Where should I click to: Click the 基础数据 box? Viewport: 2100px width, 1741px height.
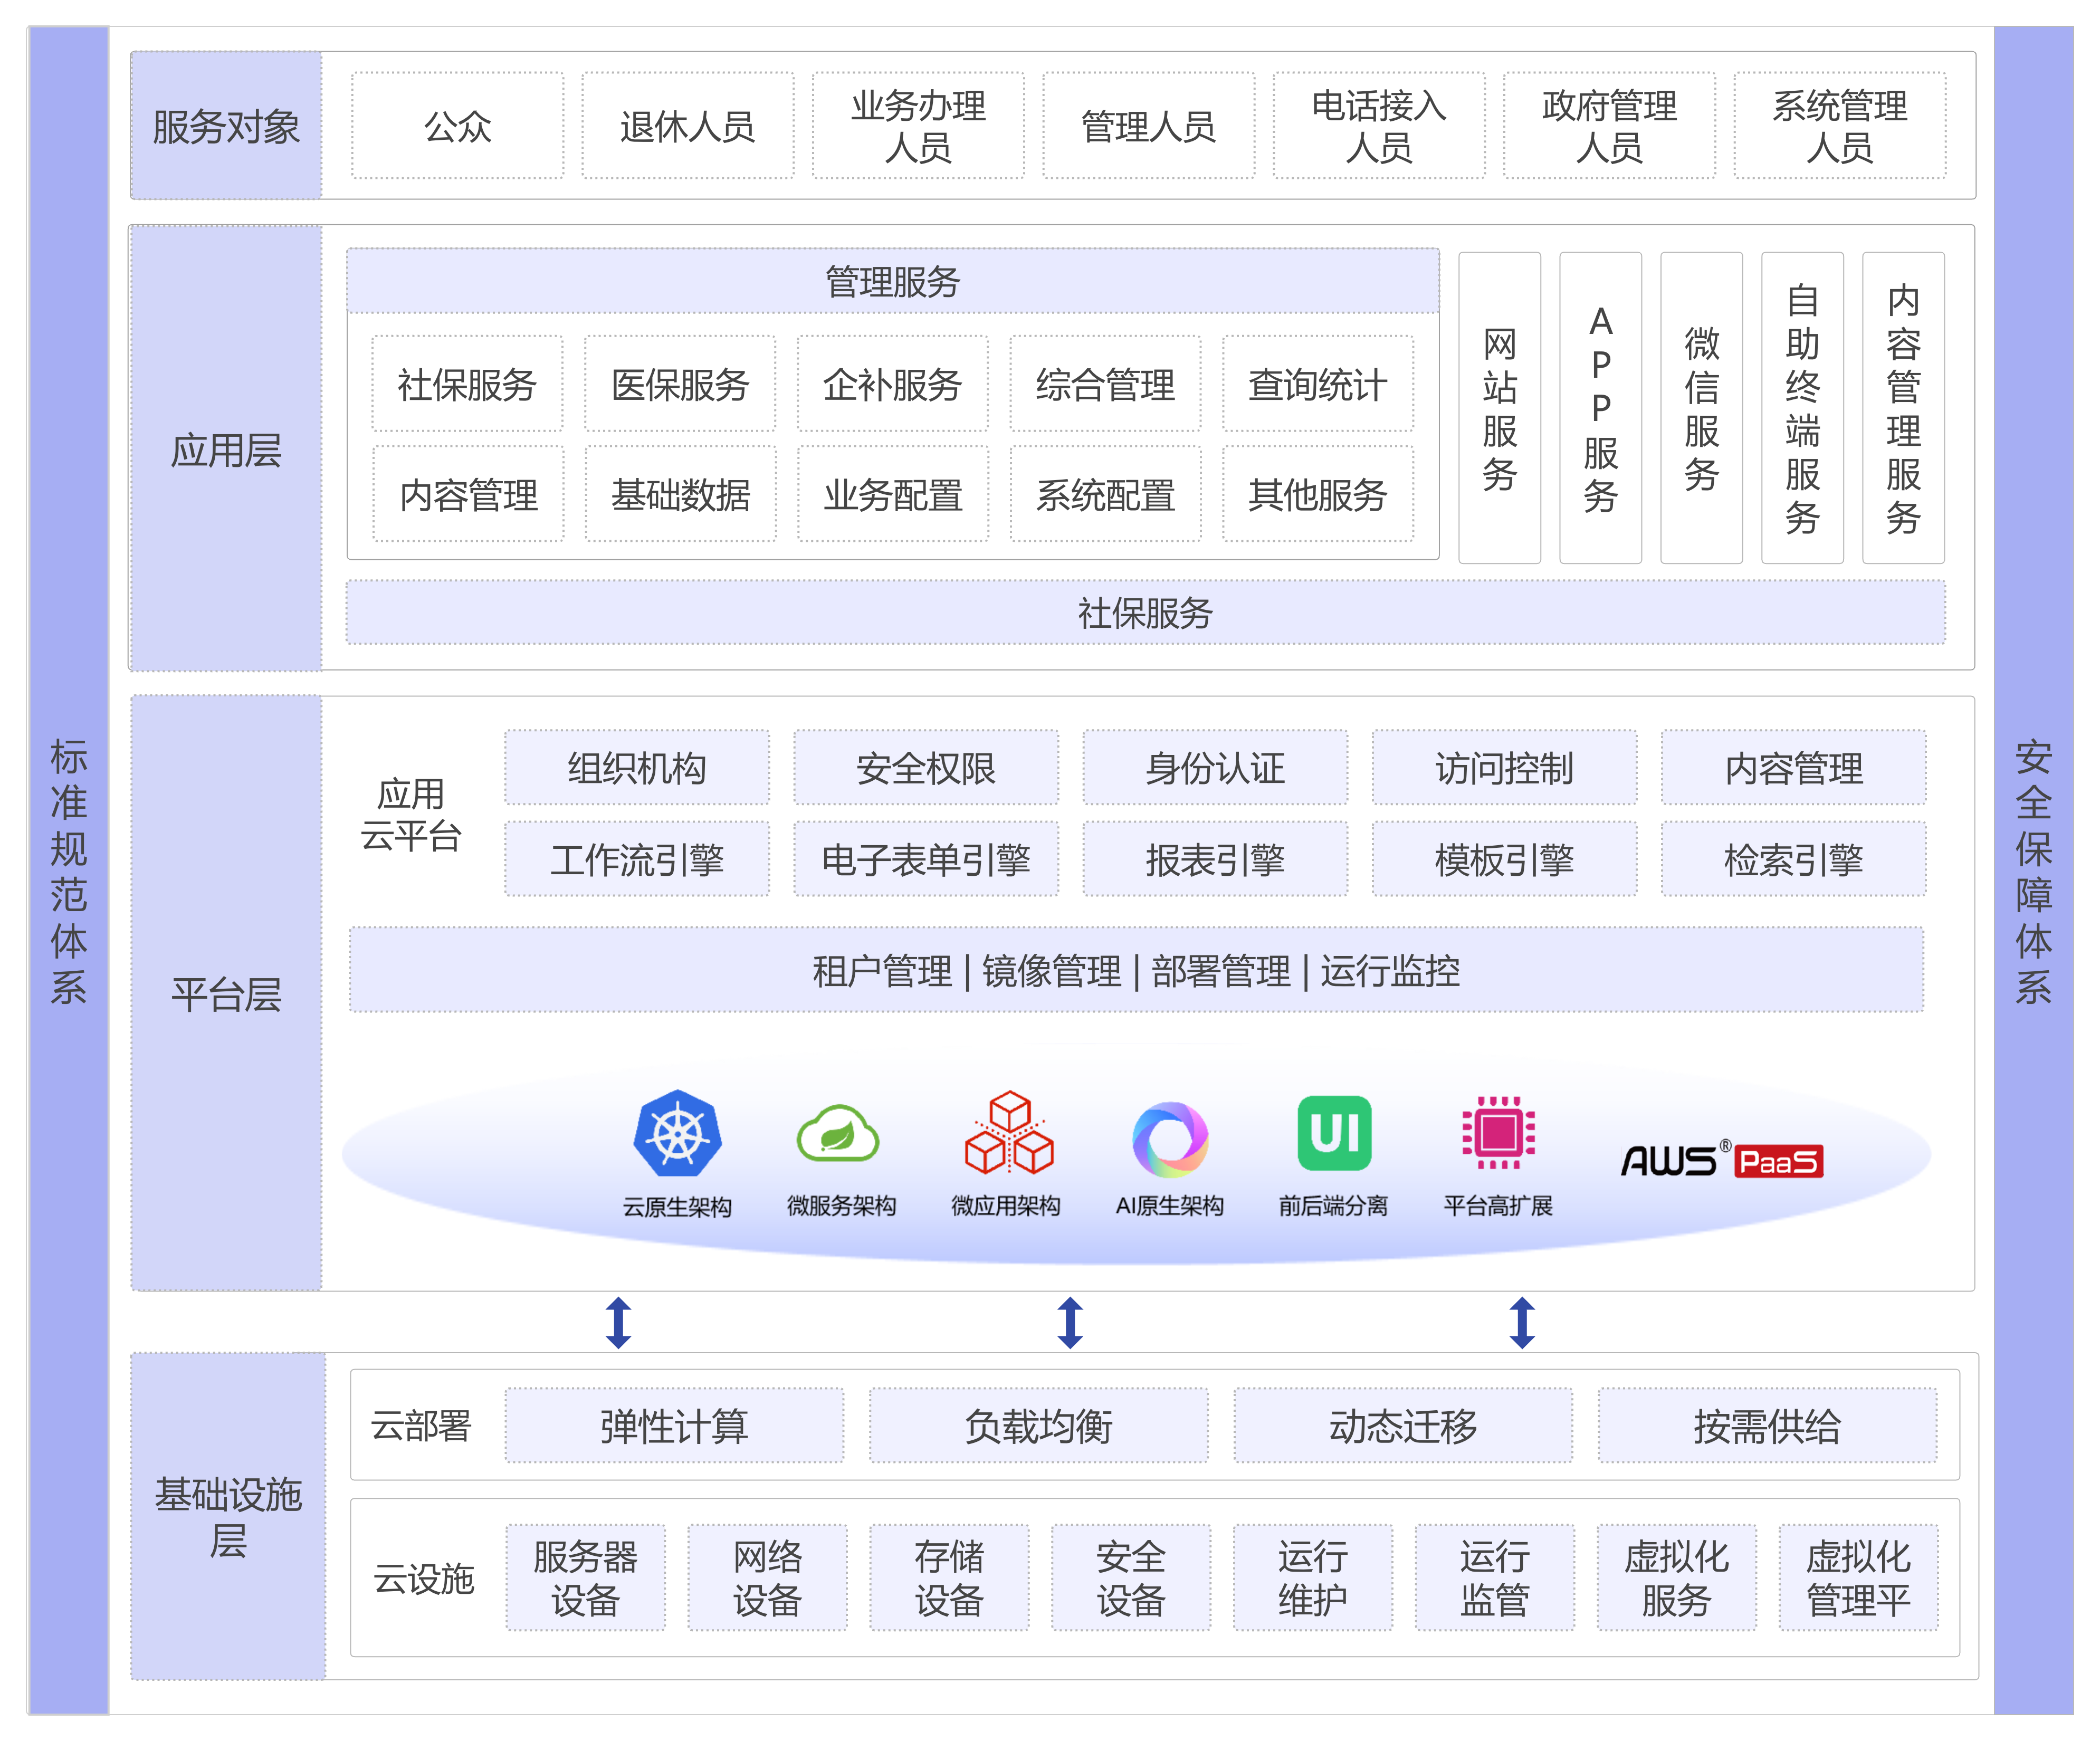(681, 494)
